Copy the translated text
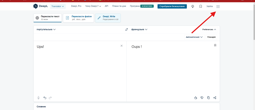Screen dimensions: 255x110 tap(208, 98)
